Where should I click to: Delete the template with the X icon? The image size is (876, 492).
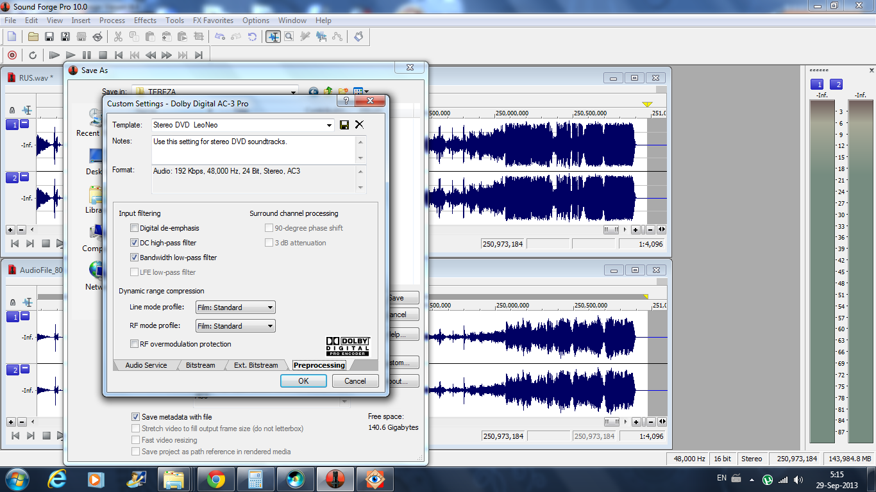(x=359, y=125)
